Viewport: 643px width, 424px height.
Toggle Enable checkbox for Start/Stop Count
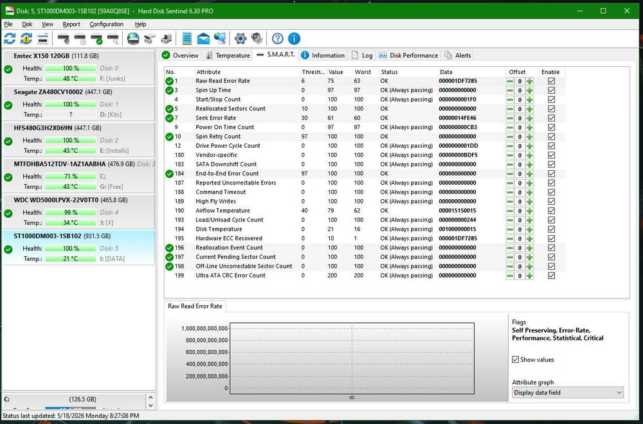click(552, 100)
